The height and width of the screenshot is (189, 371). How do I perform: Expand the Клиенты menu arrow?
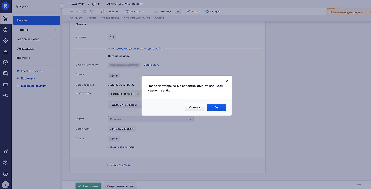(55, 30)
